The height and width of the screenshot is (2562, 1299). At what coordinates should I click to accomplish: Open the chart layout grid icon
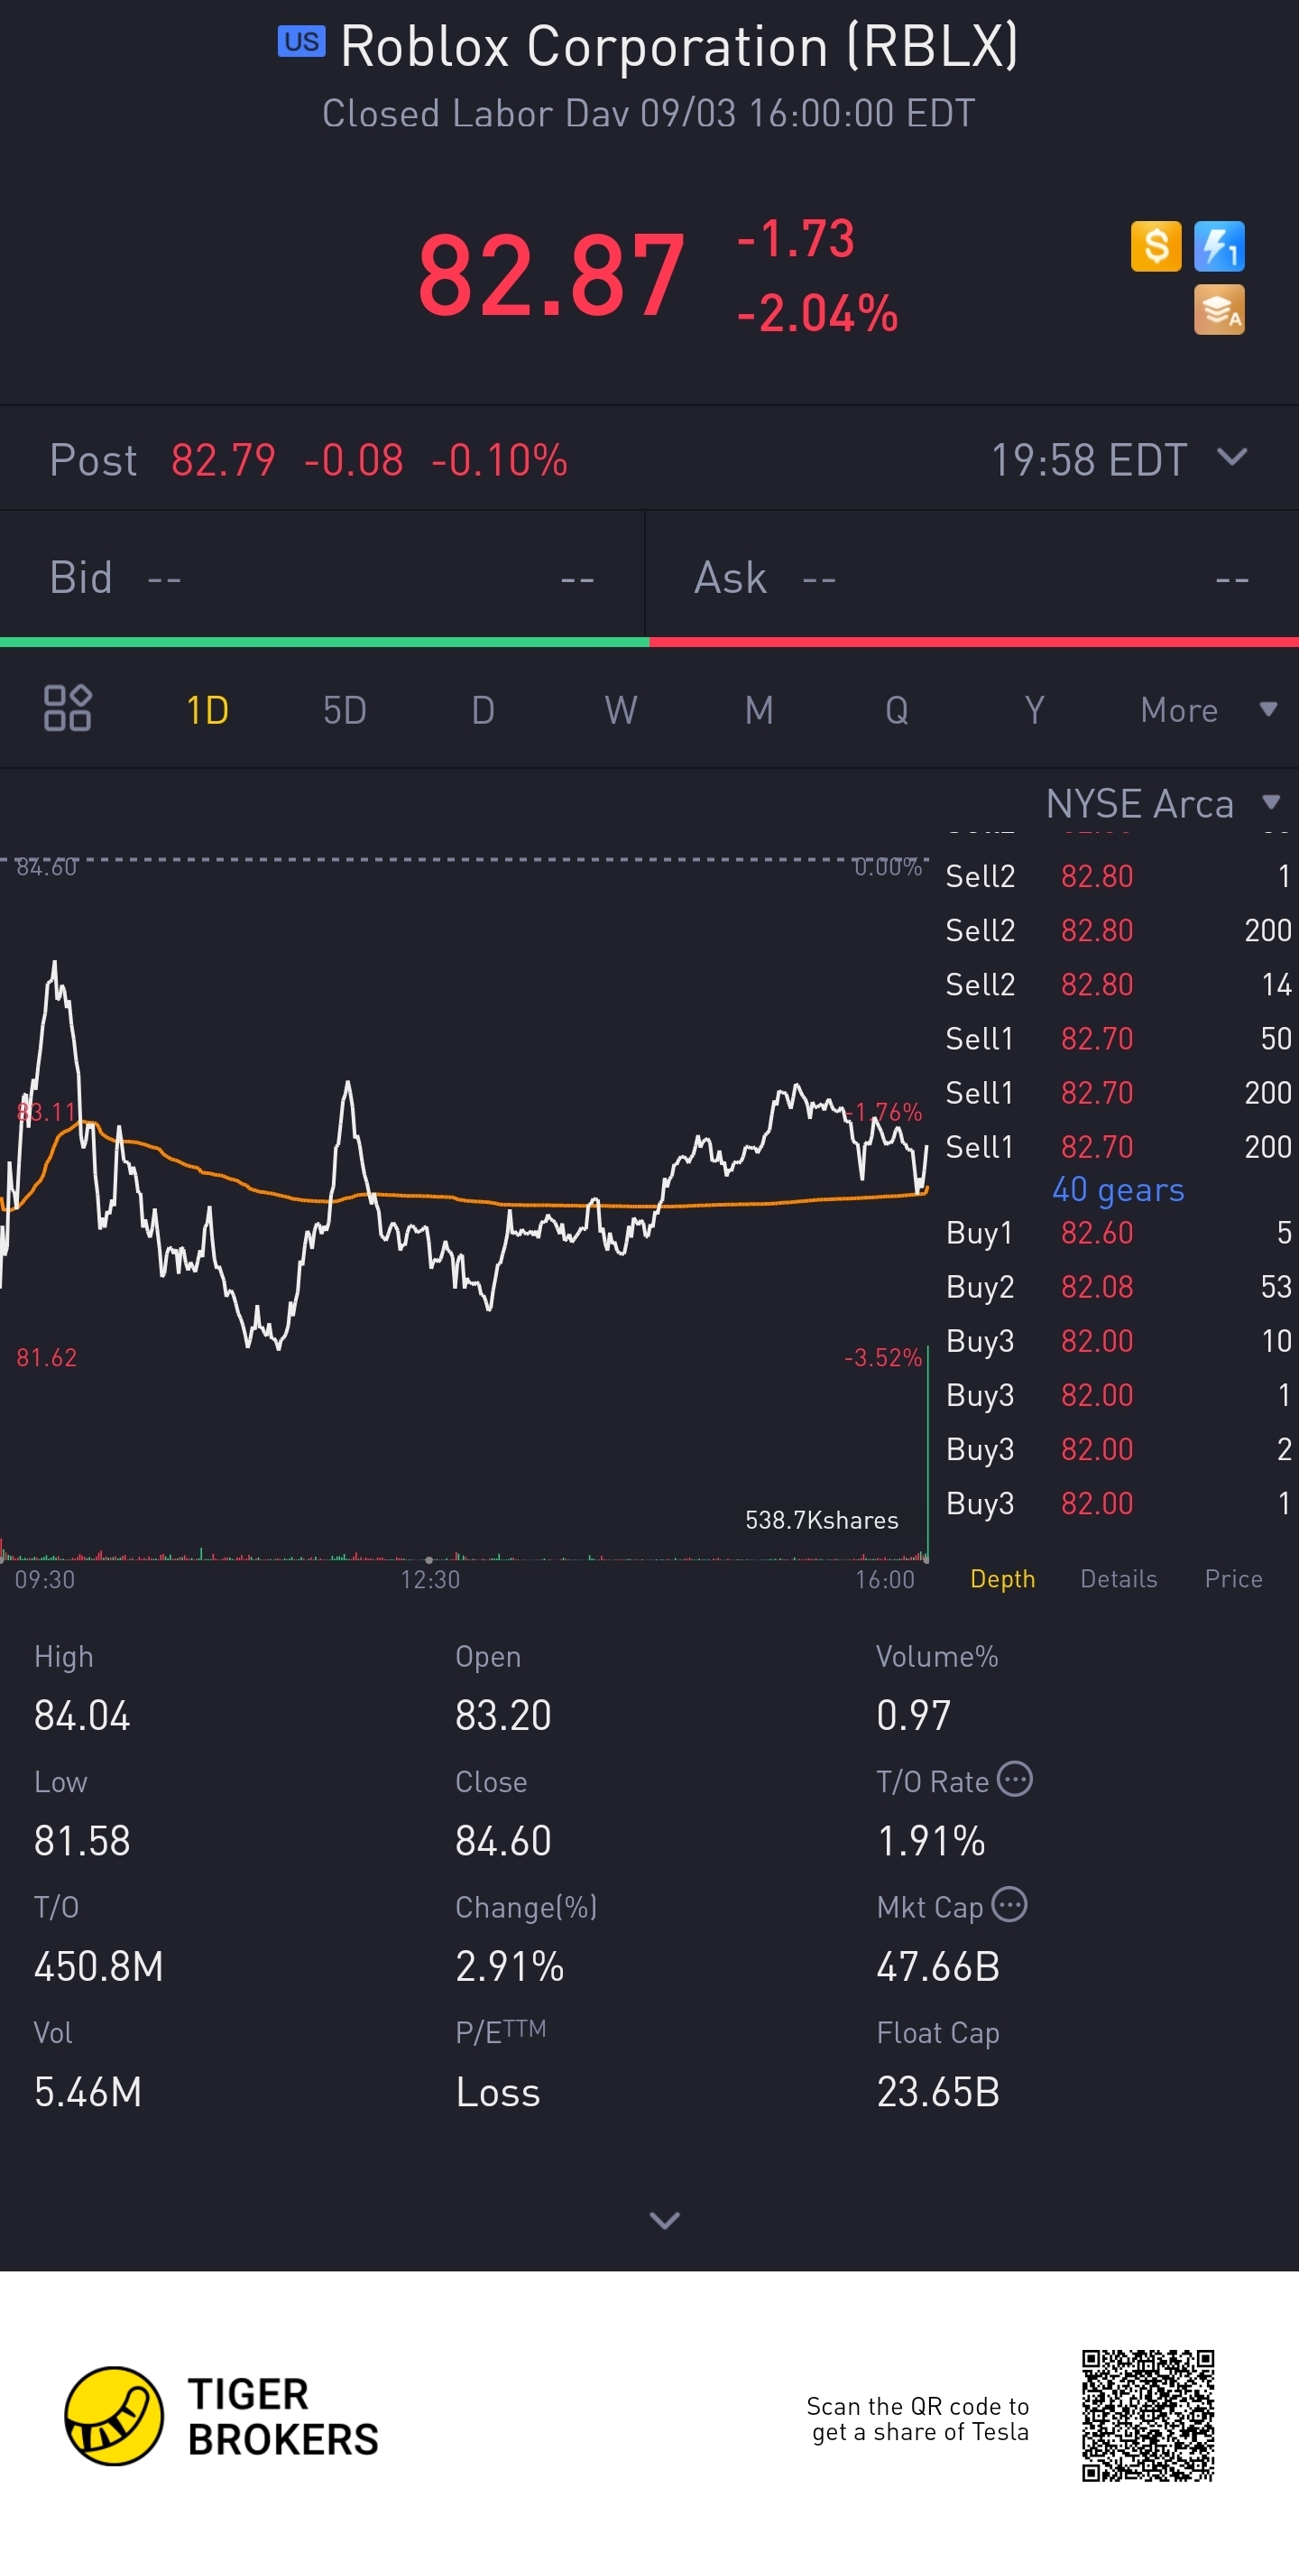pyautogui.click(x=68, y=708)
